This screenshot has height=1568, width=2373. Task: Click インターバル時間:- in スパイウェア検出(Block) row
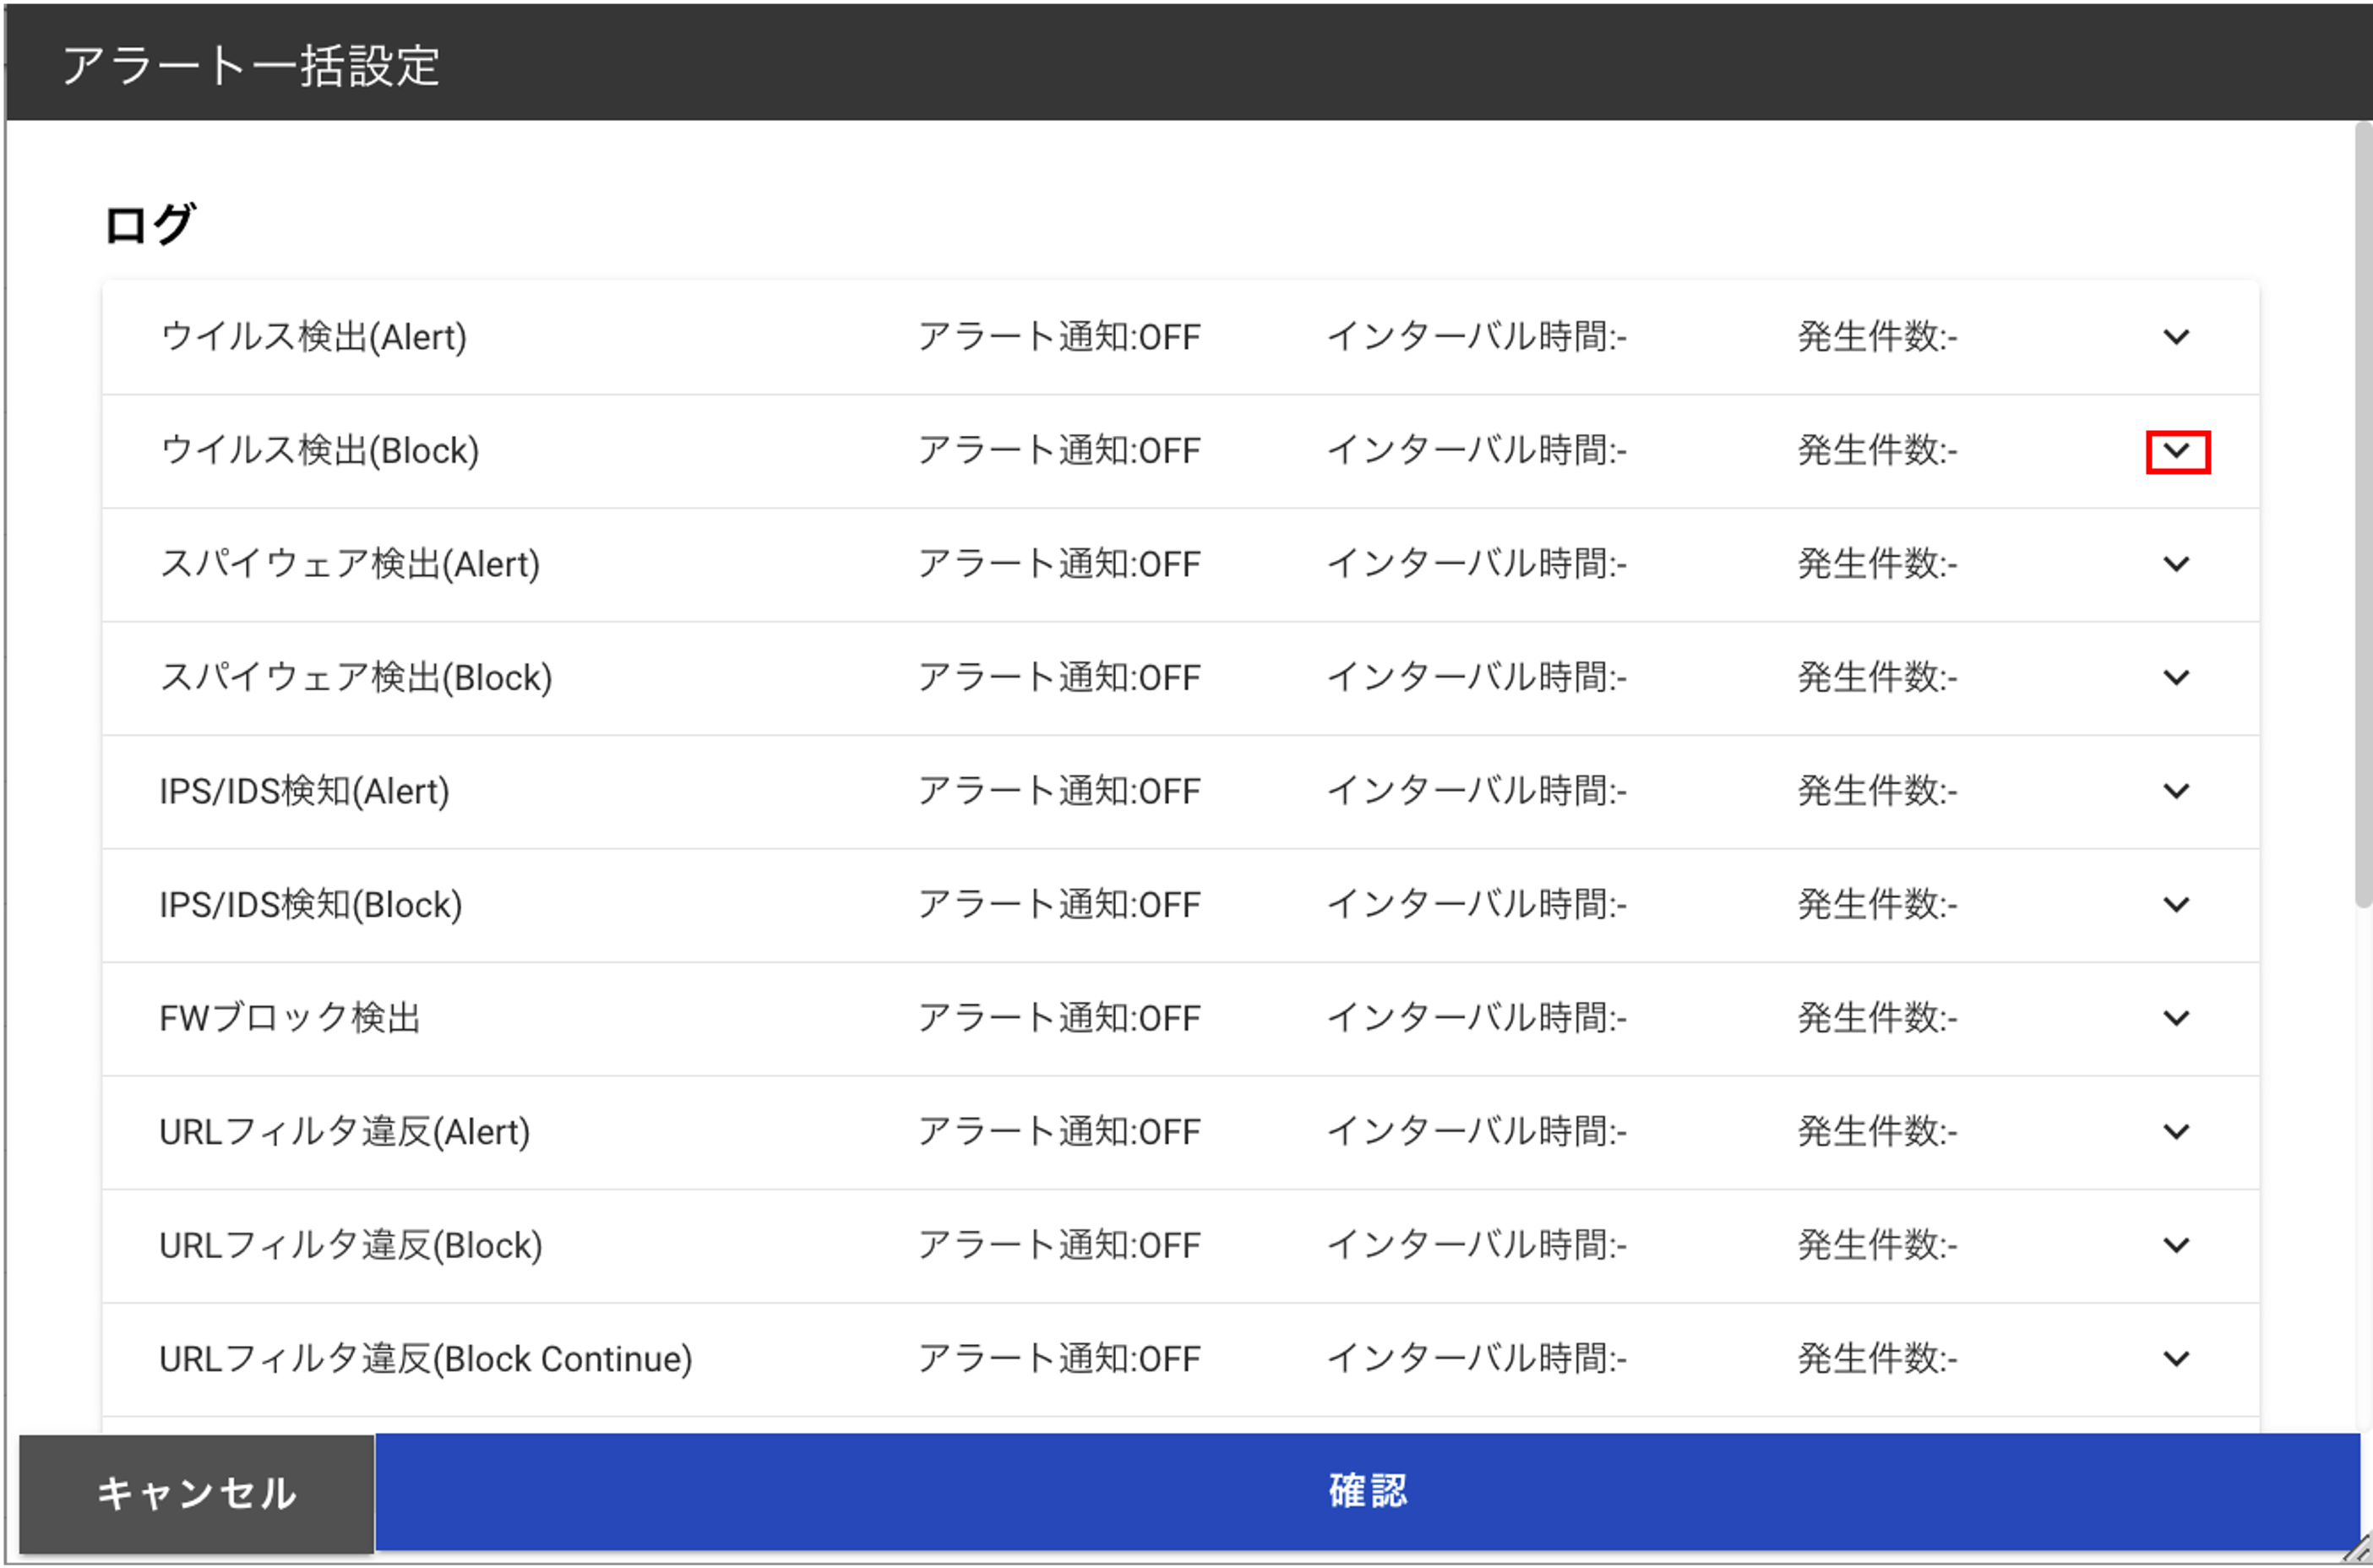click(1477, 678)
